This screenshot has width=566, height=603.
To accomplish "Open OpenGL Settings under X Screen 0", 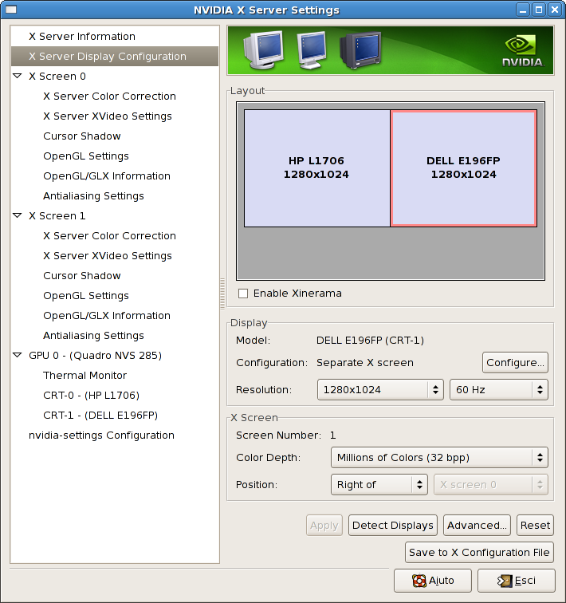I will click(86, 156).
